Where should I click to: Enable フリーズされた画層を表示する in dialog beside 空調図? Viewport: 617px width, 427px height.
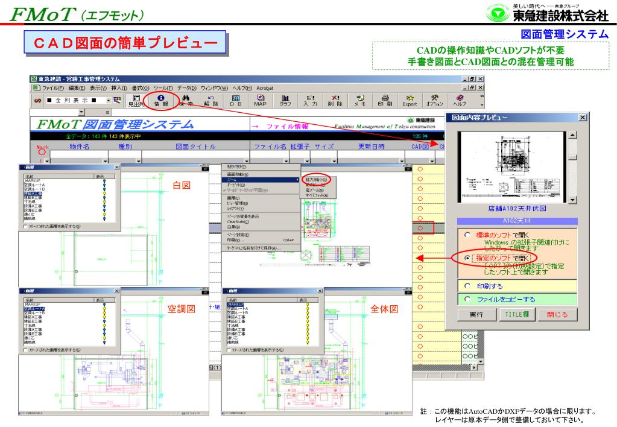[26, 350]
